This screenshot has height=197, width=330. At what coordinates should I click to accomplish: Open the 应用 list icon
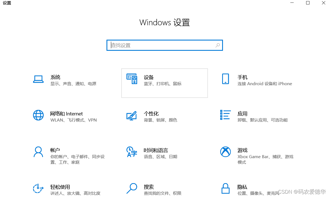[x=225, y=115]
